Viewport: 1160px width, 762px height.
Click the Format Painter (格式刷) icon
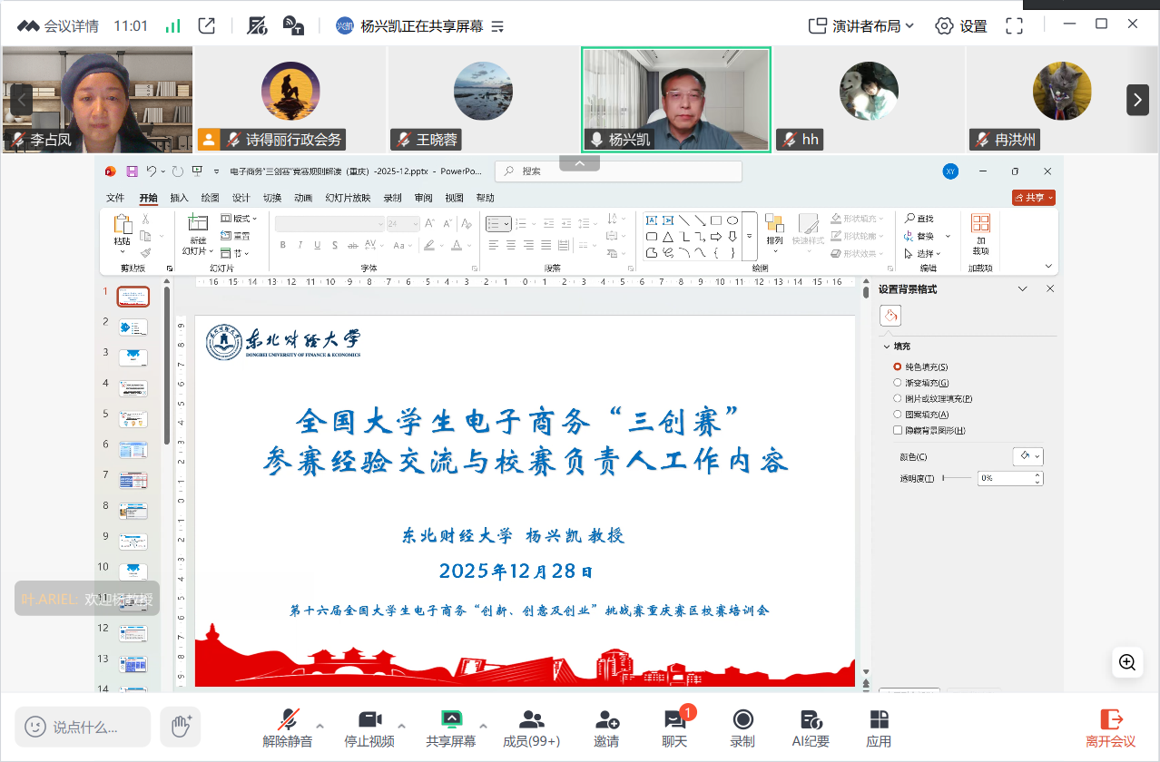tap(145, 252)
